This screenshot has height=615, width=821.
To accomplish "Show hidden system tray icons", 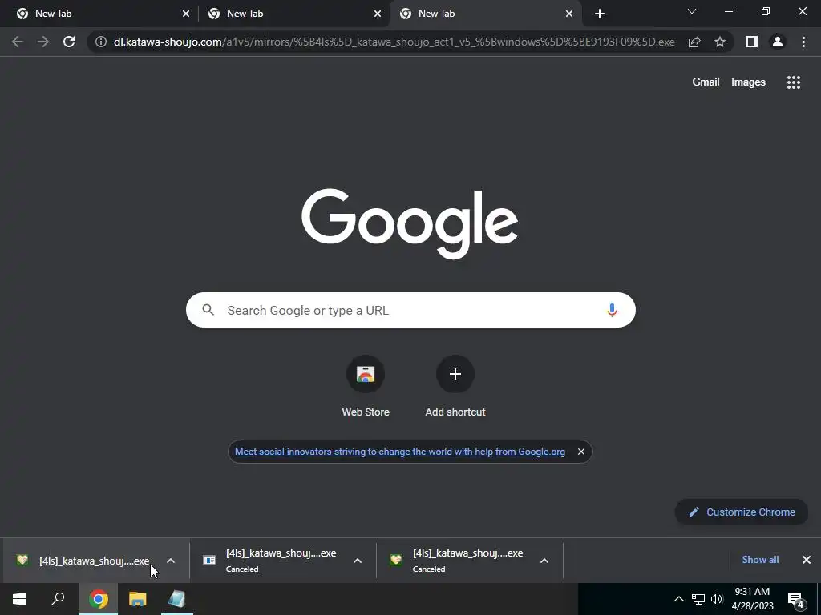I will click(678, 599).
